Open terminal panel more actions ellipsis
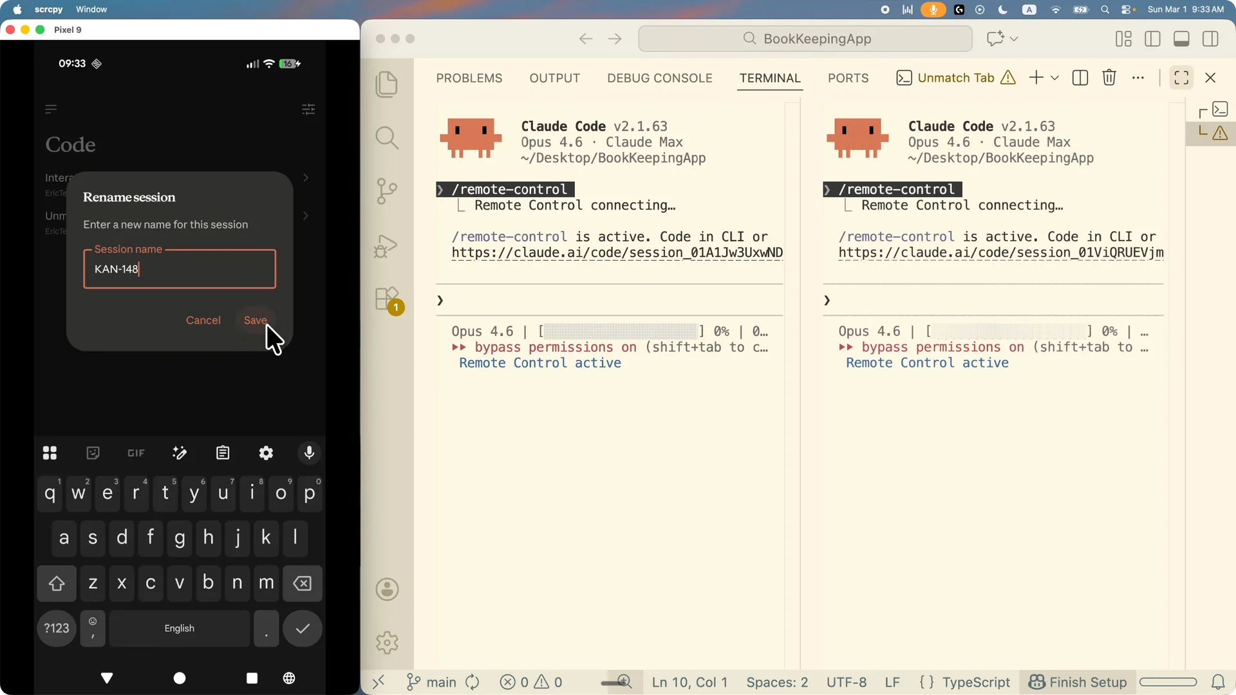This screenshot has width=1236, height=695. coord(1138,78)
